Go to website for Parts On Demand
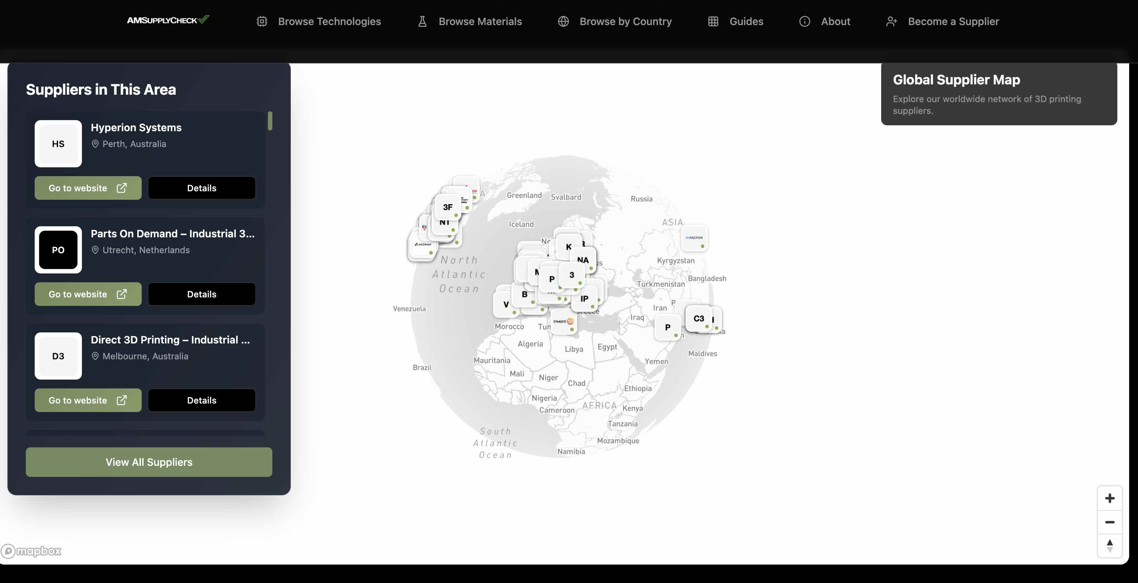This screenshot has width=1138, height=583. tap(88, 294)
